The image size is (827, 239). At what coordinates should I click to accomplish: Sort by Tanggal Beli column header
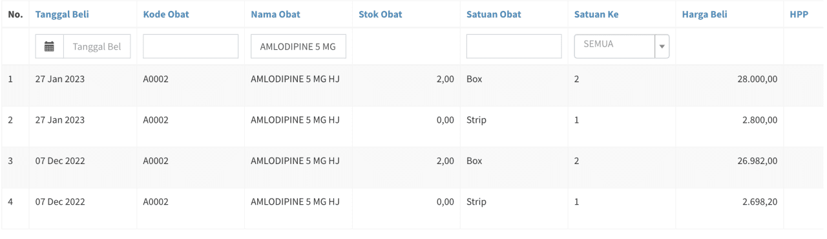point(62,14)
